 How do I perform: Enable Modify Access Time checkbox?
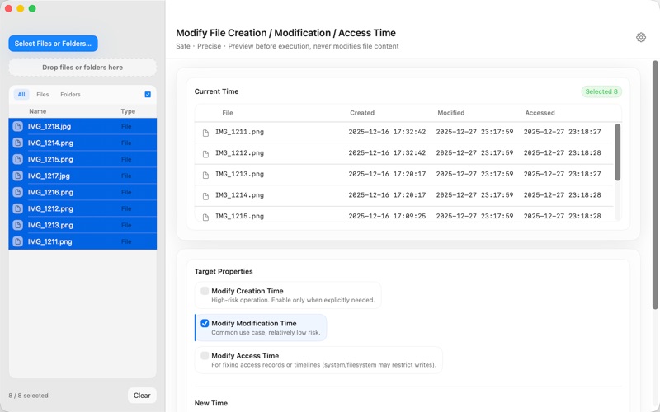(205, 355)
